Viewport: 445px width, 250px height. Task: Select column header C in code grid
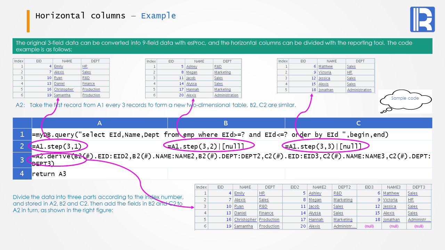(358, 123)
